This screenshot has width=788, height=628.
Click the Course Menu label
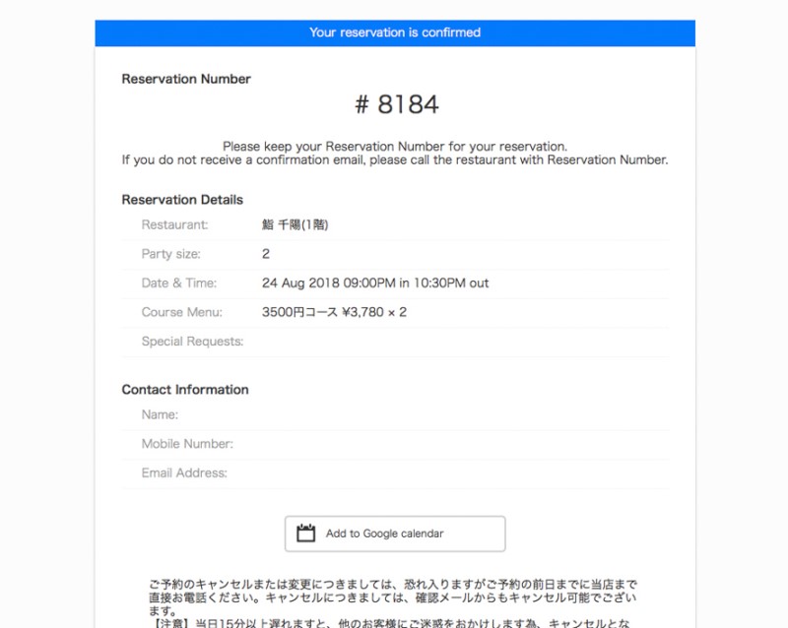(x=181, y=312)
